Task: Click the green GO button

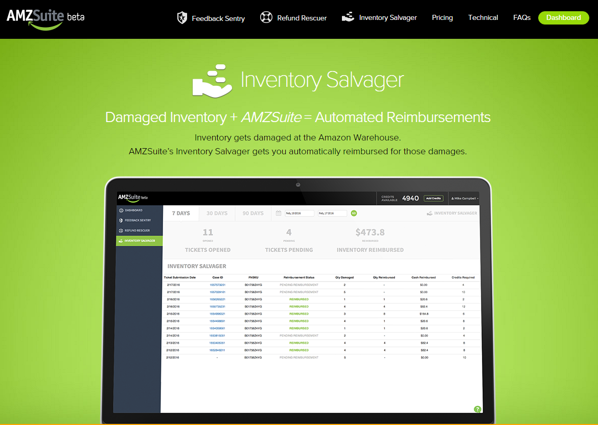Action: tap(354, 213)
